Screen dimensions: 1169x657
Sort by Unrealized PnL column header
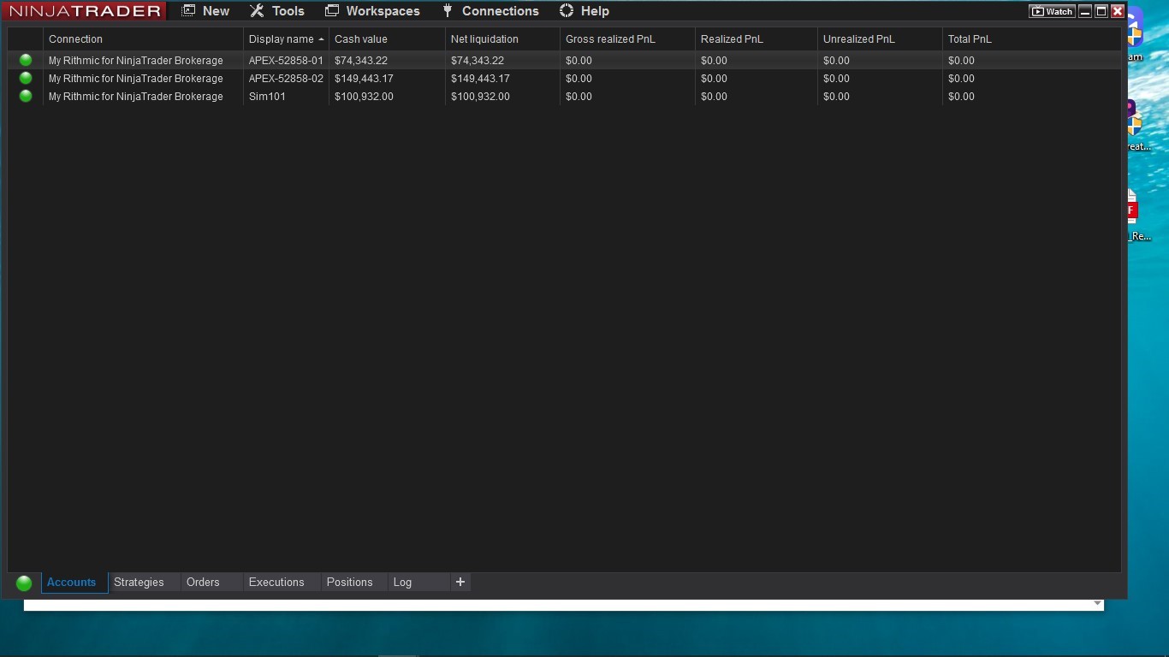880,39
